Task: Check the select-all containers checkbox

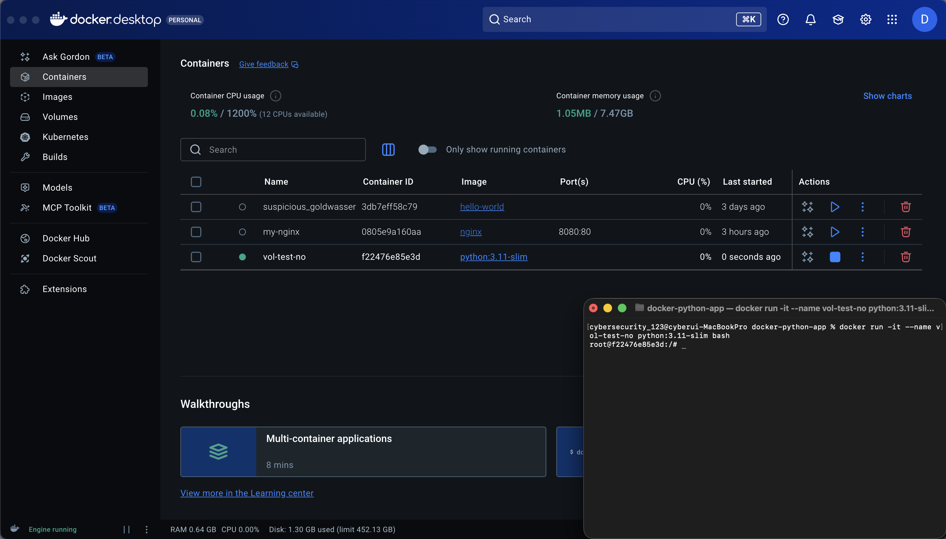Action: tap(196, 182)
